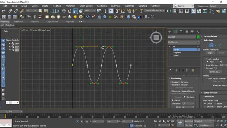The image size is (227, 128).
Task: Open the Rendering menu
Action: [x=102, y=6]
